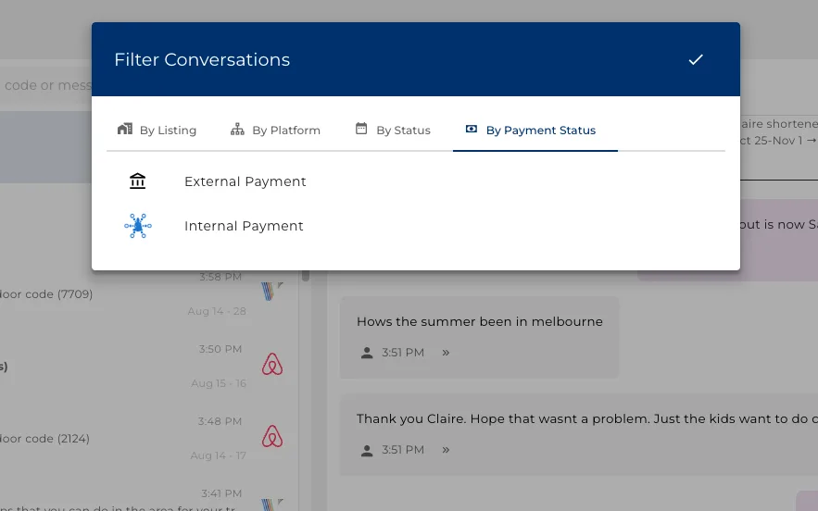This screenshot has height=511, width=818.
Task: Open the door code (7709) conversation
Action: coord(46,294)
